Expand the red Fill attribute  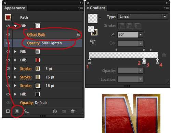point(15,60)
